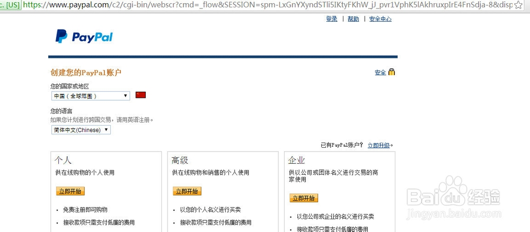Image resolution: width=530 pixels, height=232 pixels.
Task: Start the 高级 premier account signup
Action: [187, 191]
